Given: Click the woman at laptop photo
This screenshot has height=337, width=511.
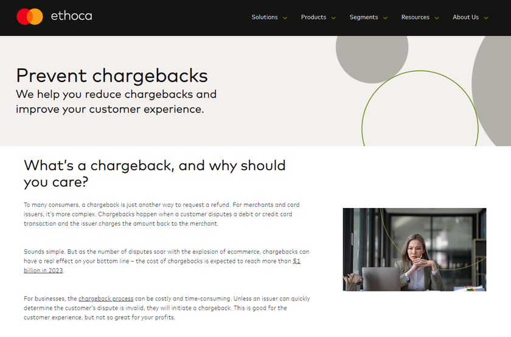Looking at the screenshot, I should click(x=414, y=249).
